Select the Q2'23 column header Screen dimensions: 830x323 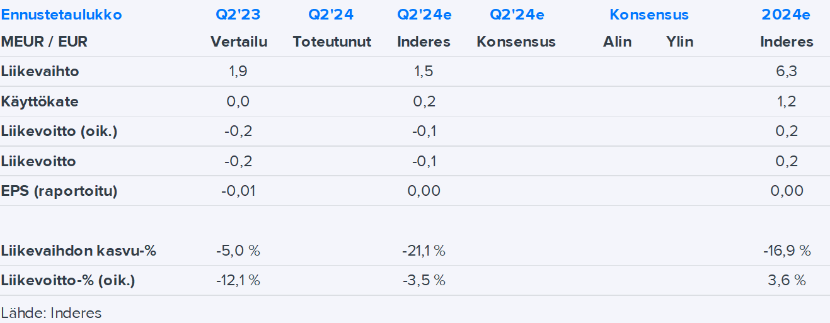point(238,14)
